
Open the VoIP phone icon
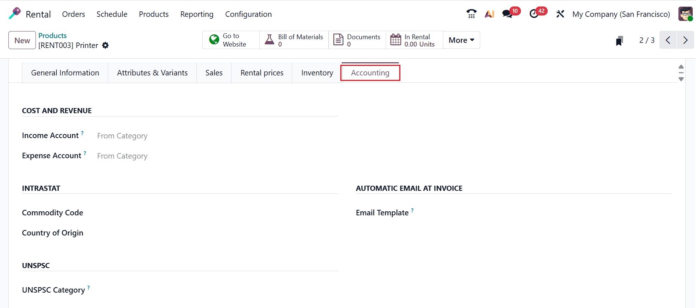point(471,14)
